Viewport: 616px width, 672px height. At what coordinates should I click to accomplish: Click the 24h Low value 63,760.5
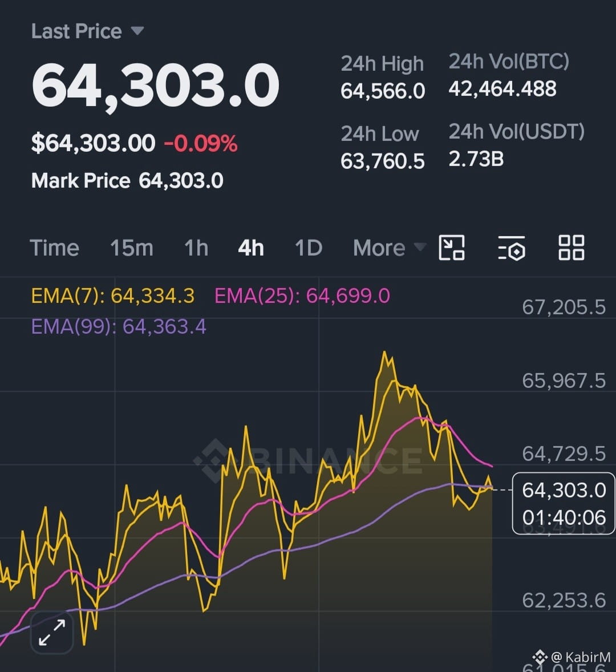pos(383,161)
